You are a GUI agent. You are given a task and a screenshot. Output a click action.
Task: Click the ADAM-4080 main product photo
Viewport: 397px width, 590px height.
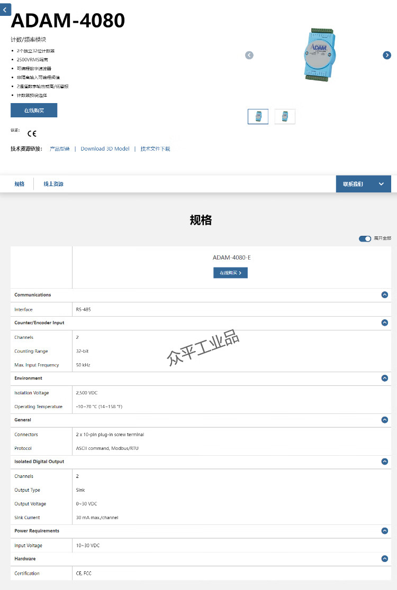[317, 55]
